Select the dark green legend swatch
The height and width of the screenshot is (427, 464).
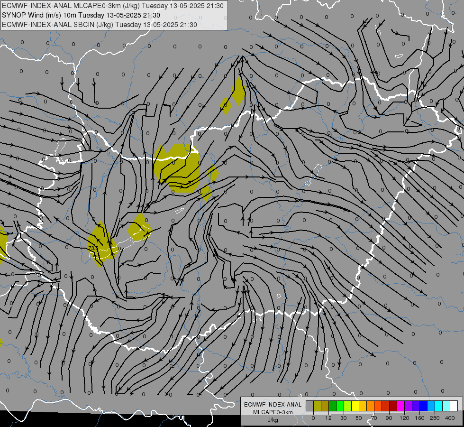pos(332,406)
